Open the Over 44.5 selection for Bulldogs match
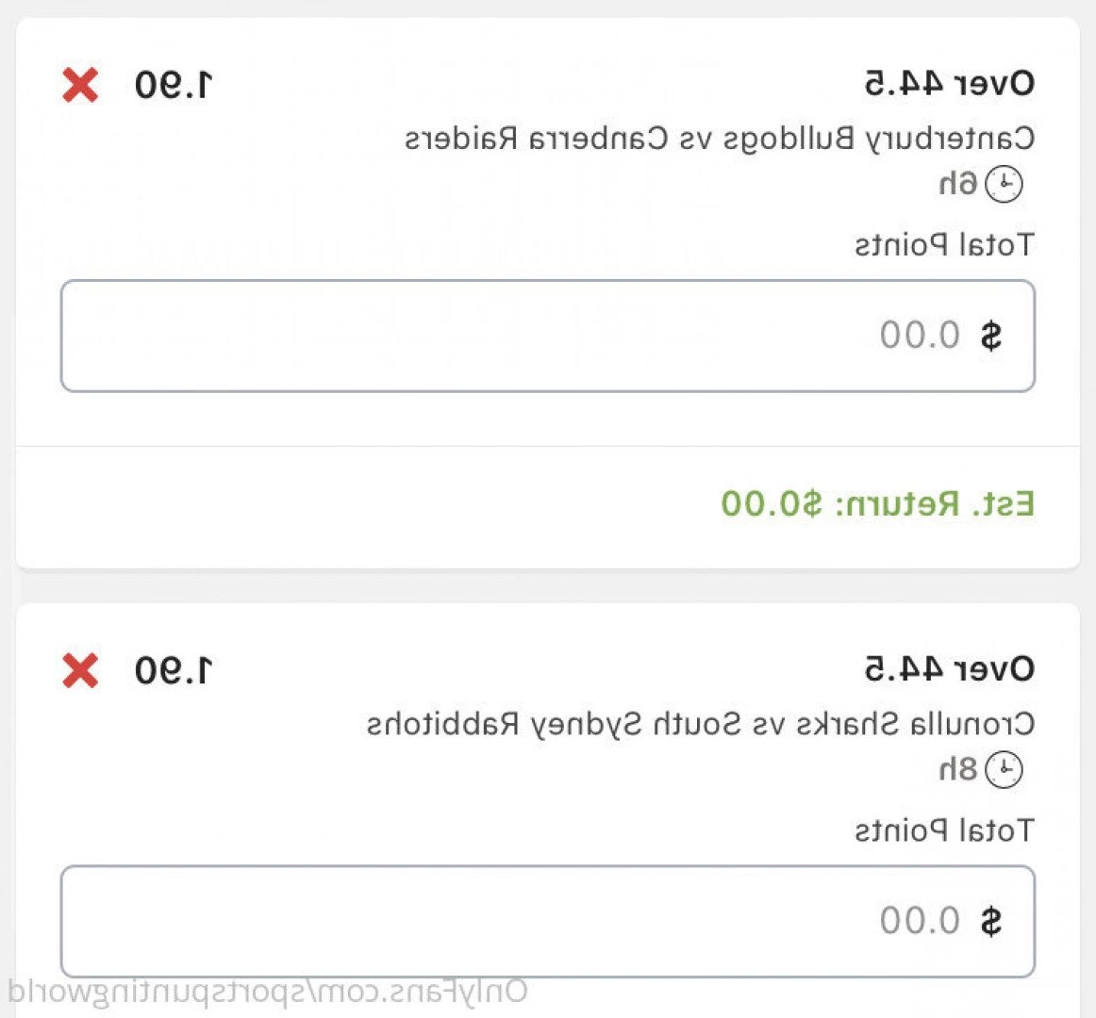Image resolution: width=1096 pixels, height=1018 pixels. point(949,84)
